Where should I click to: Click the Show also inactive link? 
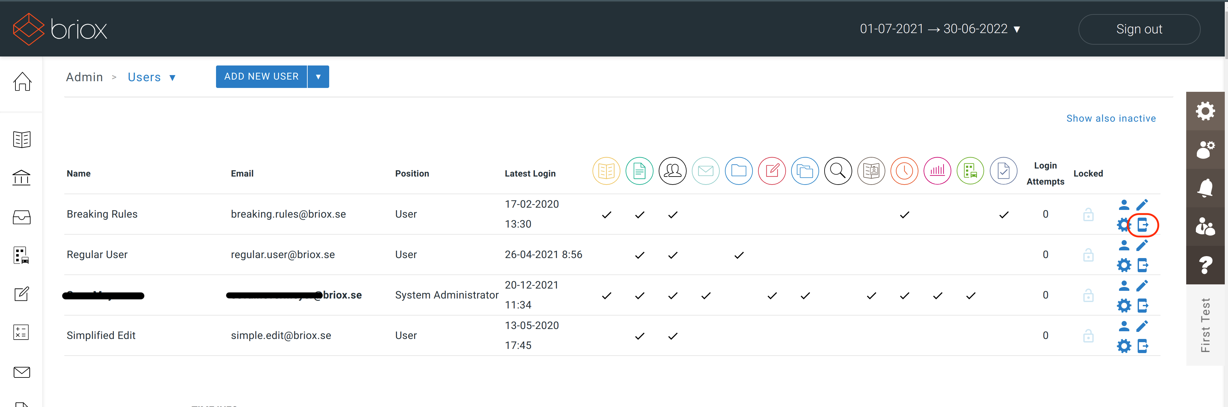coord(1111,118)
